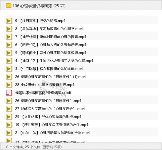The height and width of the screenshot is (150, 162).
Task: Click the video icon for 27-能够深入问题核心 file
Action: point(9,109)
